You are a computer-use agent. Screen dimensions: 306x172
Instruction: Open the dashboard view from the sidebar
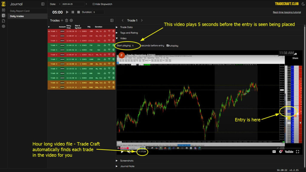click(x=4, y=10)
